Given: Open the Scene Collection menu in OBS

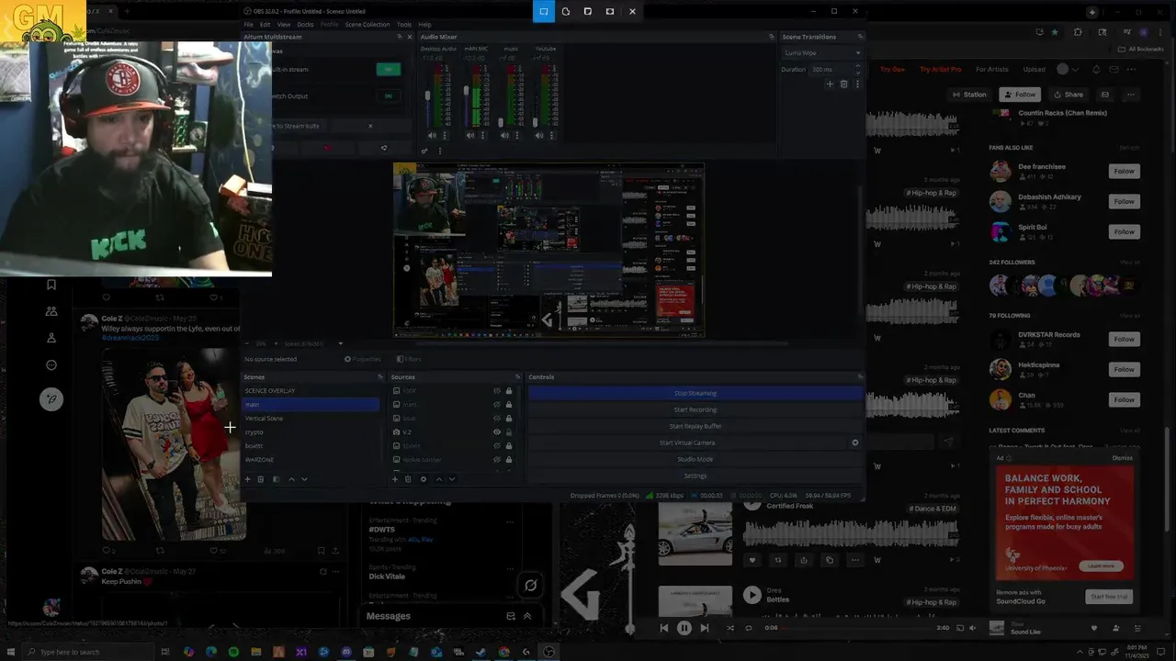Looking at the screenshot, I should [367, 25].
